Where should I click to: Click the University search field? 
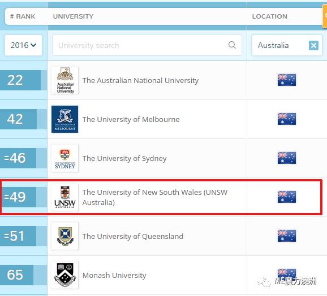pyautogui.click(x=147, y=45)
